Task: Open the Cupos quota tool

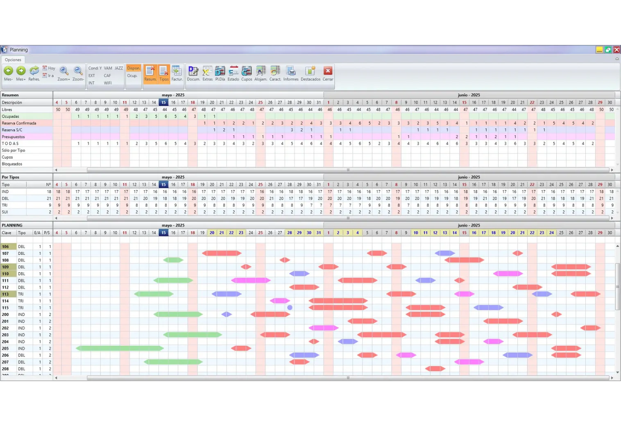Action: coord(247,73)
